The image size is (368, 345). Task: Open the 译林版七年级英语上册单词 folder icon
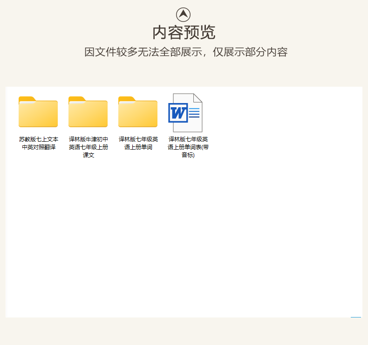[x=138, y=112]
